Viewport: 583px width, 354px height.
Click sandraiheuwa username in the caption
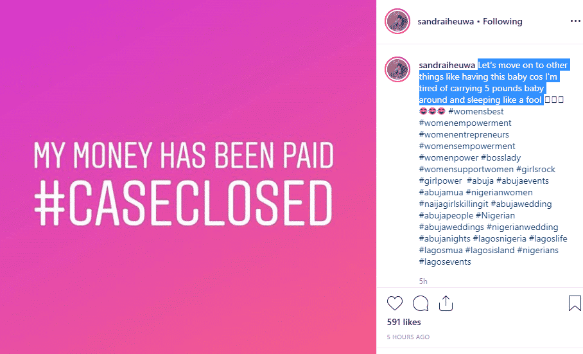tap(446, 66)
